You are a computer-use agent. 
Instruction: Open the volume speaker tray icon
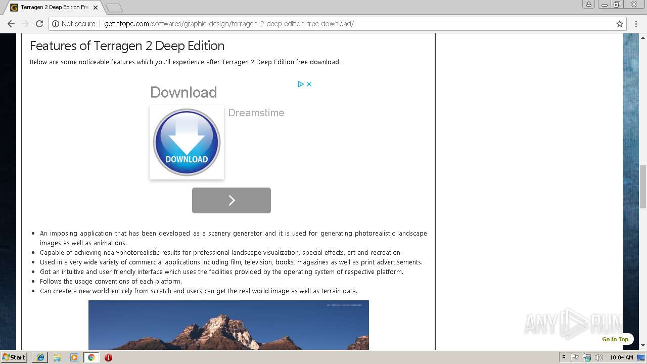tap(599, 357)
